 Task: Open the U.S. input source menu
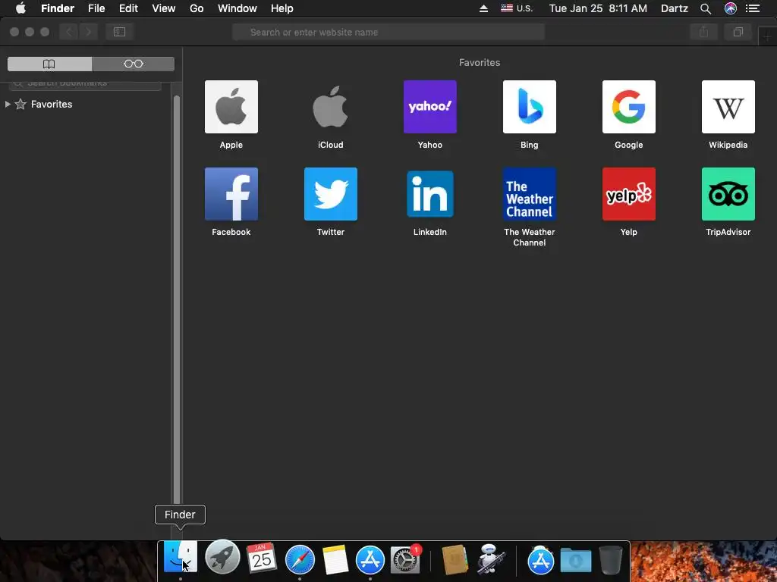(516, 8)
